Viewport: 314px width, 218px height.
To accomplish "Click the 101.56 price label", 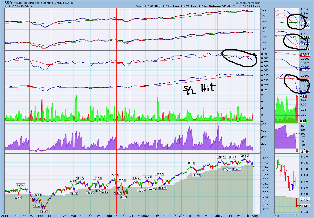I will 90,193.
